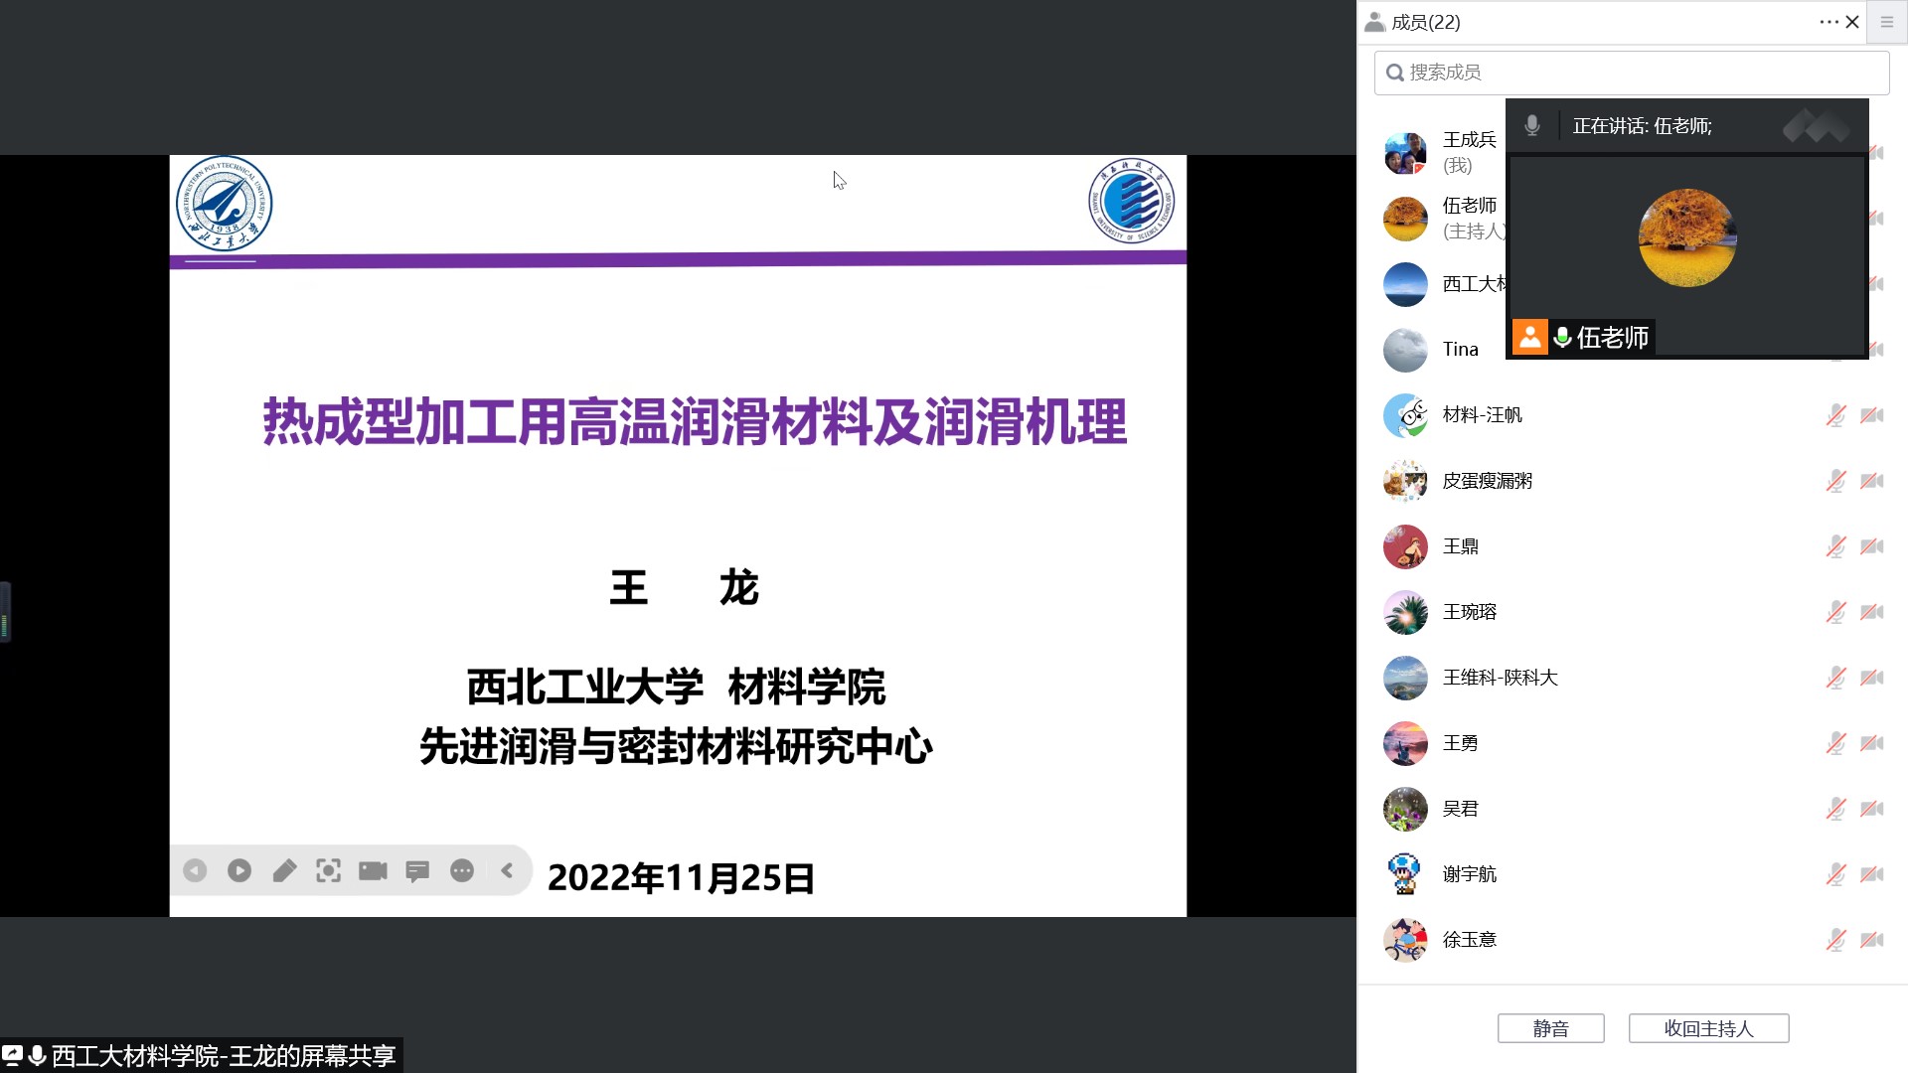
Task: Toggle camera icon for 王鼎
Action: 1872,546
